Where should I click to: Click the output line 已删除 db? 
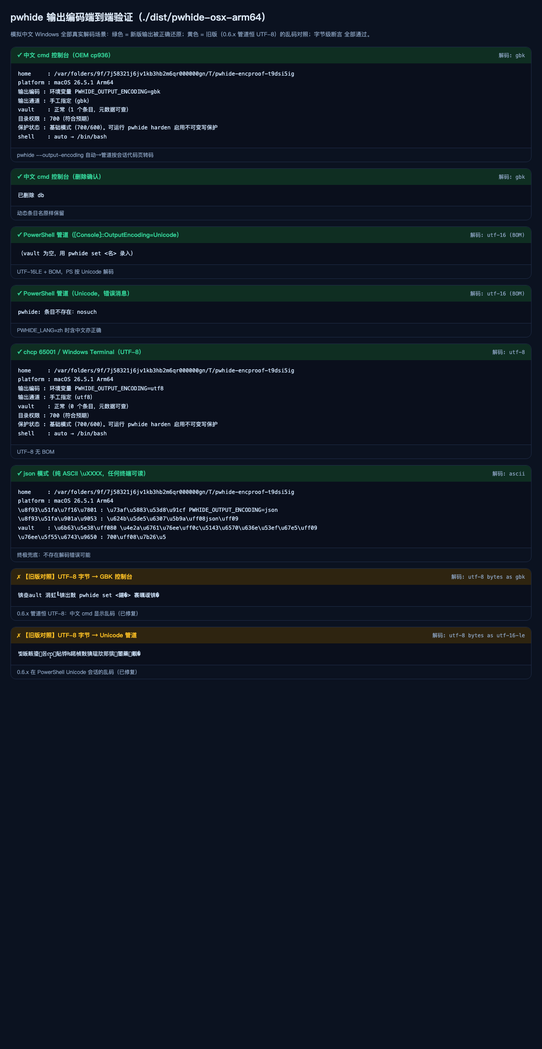pyautogui.click(x=31, y=195)
